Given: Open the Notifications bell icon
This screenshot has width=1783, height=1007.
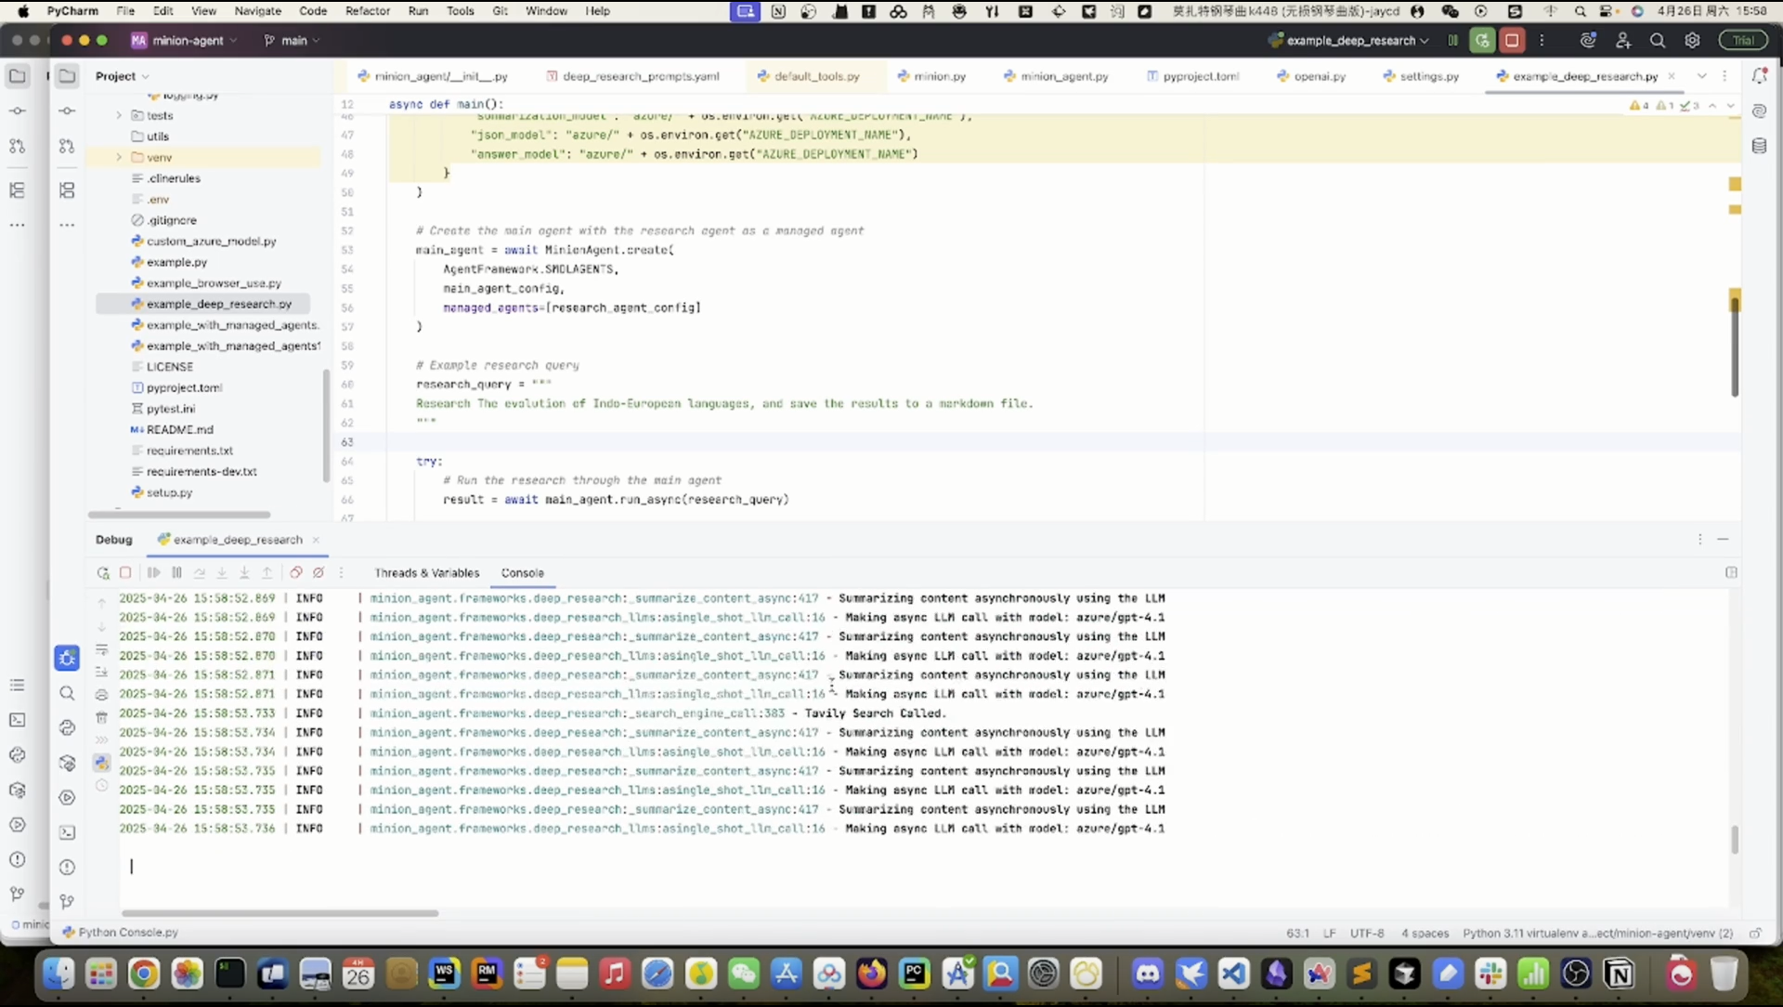Looking at the screenshot, I should pyautogui.click(x=1759, y=76).
